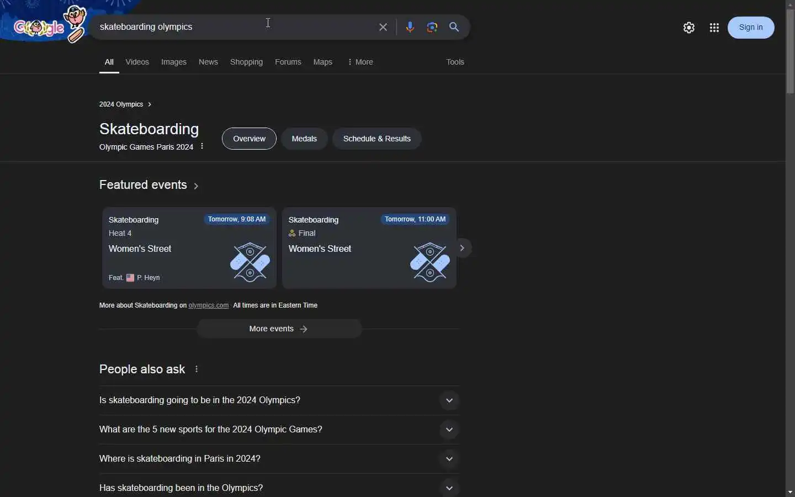Screen dimensions: 795x497
Task: Click the scrollbar down arrow
Action: tap(791, 492)
